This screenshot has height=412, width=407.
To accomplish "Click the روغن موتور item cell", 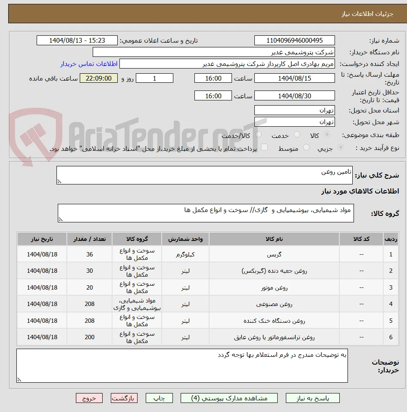I will click(x=274, y=287).
